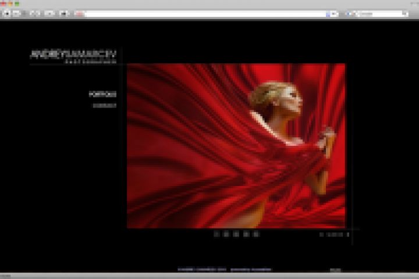Screen dimensions: 419x279
Task: Select the last gallery square below the photo
Action: 256,234
